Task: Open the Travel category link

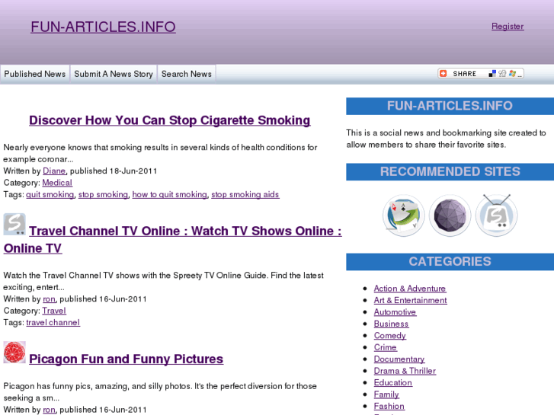Action: click(54, 311)
